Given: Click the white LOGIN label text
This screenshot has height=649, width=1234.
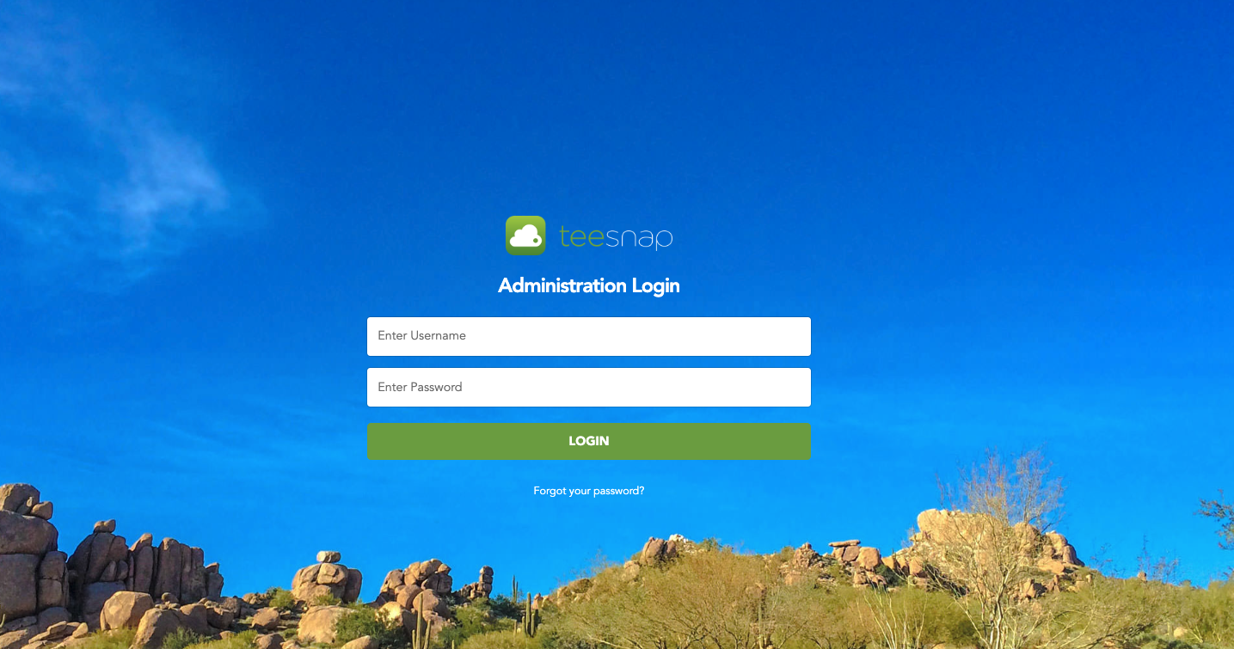Looking at the screenshot, I should tap(589, 441).
